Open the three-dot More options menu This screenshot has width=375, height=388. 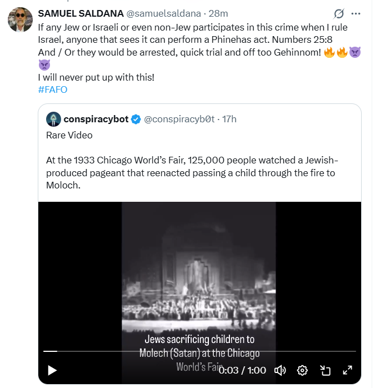click(x=357, y=14)
